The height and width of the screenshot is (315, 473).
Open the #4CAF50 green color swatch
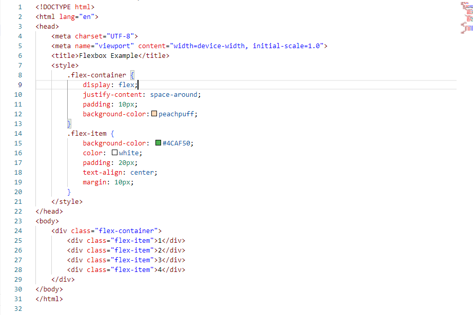[159, 143]
